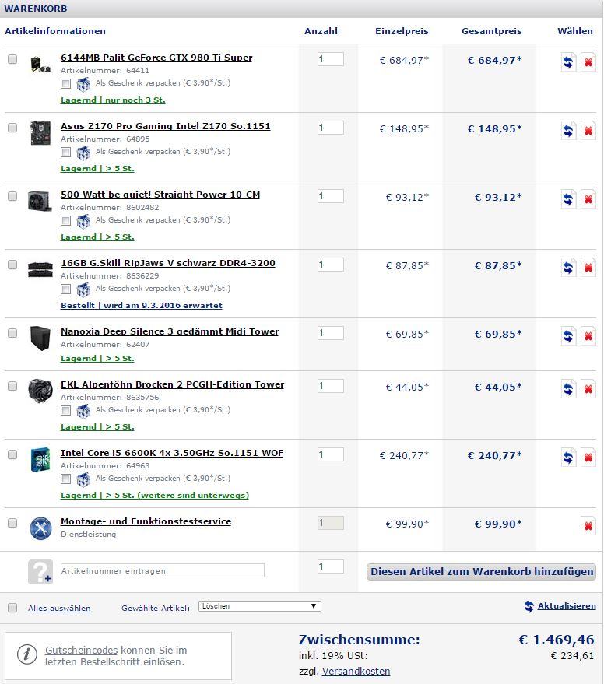This screenshot has width=604, height=684.
Task: Open the Gutscheincodes link
Action: tap(81, 650)
